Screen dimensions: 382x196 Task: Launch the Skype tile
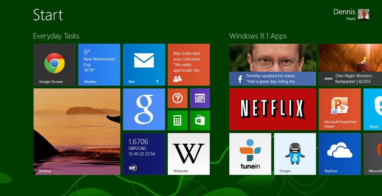click(373, 109)
